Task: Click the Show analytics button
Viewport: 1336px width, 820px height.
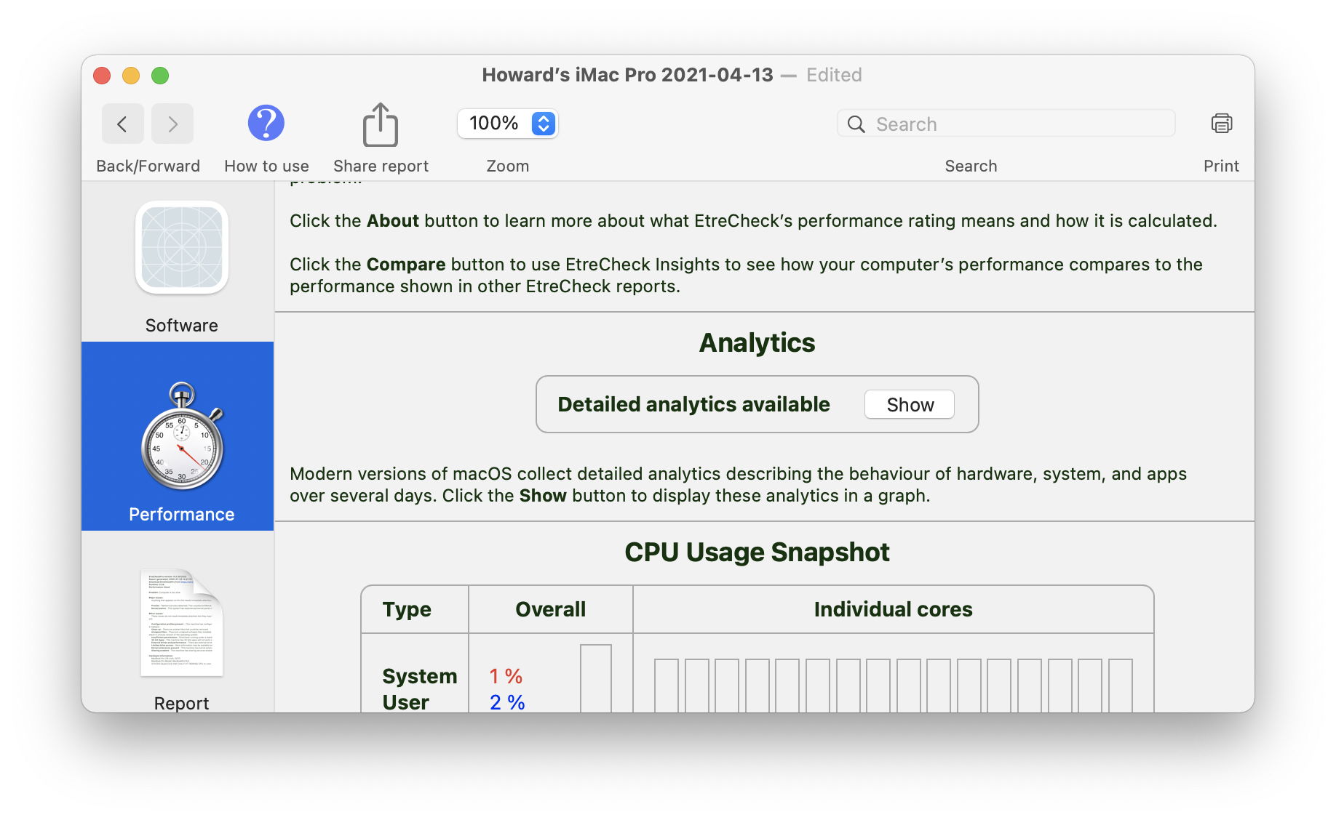Action: (x=909, y=405)
